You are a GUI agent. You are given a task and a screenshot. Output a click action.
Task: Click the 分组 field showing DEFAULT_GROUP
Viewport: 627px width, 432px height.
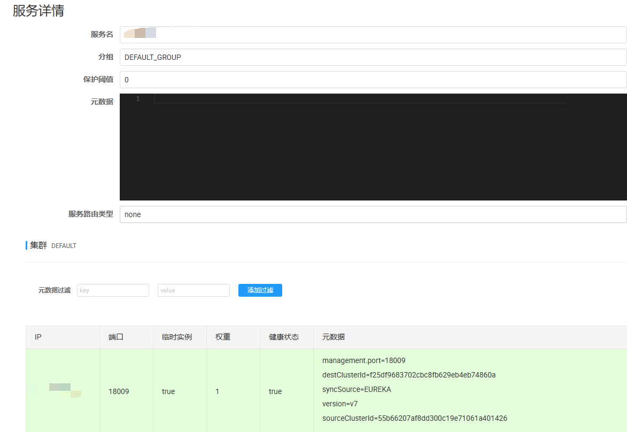click(373, 57)
